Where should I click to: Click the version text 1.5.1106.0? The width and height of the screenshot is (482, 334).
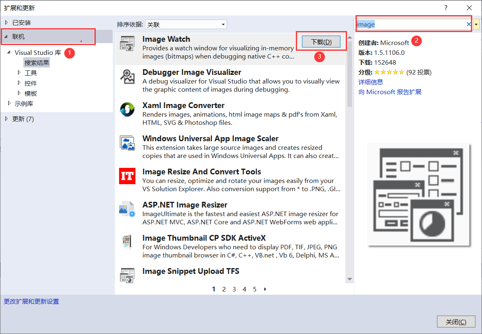389,52
